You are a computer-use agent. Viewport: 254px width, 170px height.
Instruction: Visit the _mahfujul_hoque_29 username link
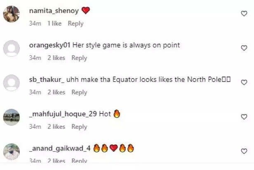(x=63, y=114)
